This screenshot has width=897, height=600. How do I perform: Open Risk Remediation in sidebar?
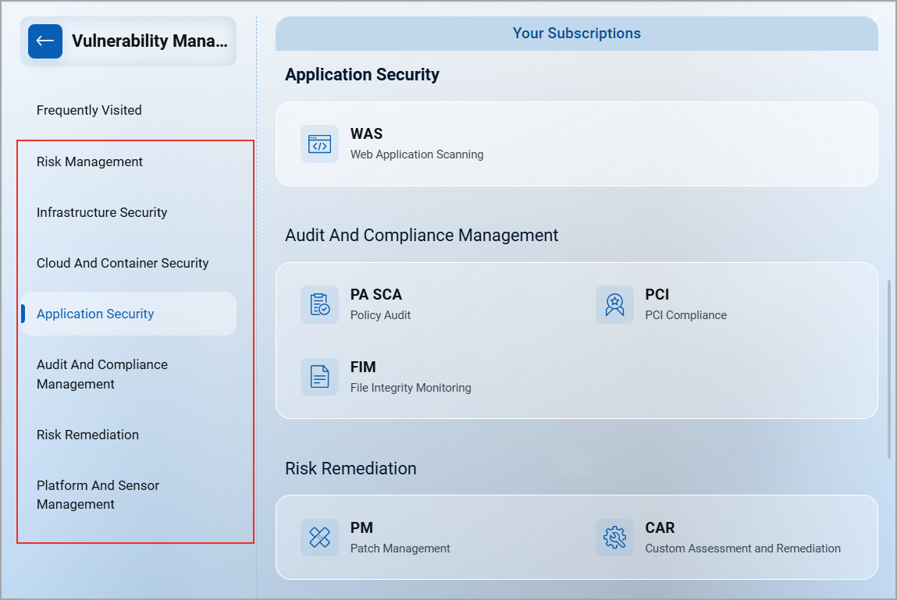point(87,435)
